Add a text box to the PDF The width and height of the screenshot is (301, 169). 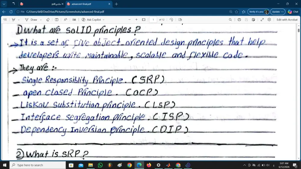point(57,20)
